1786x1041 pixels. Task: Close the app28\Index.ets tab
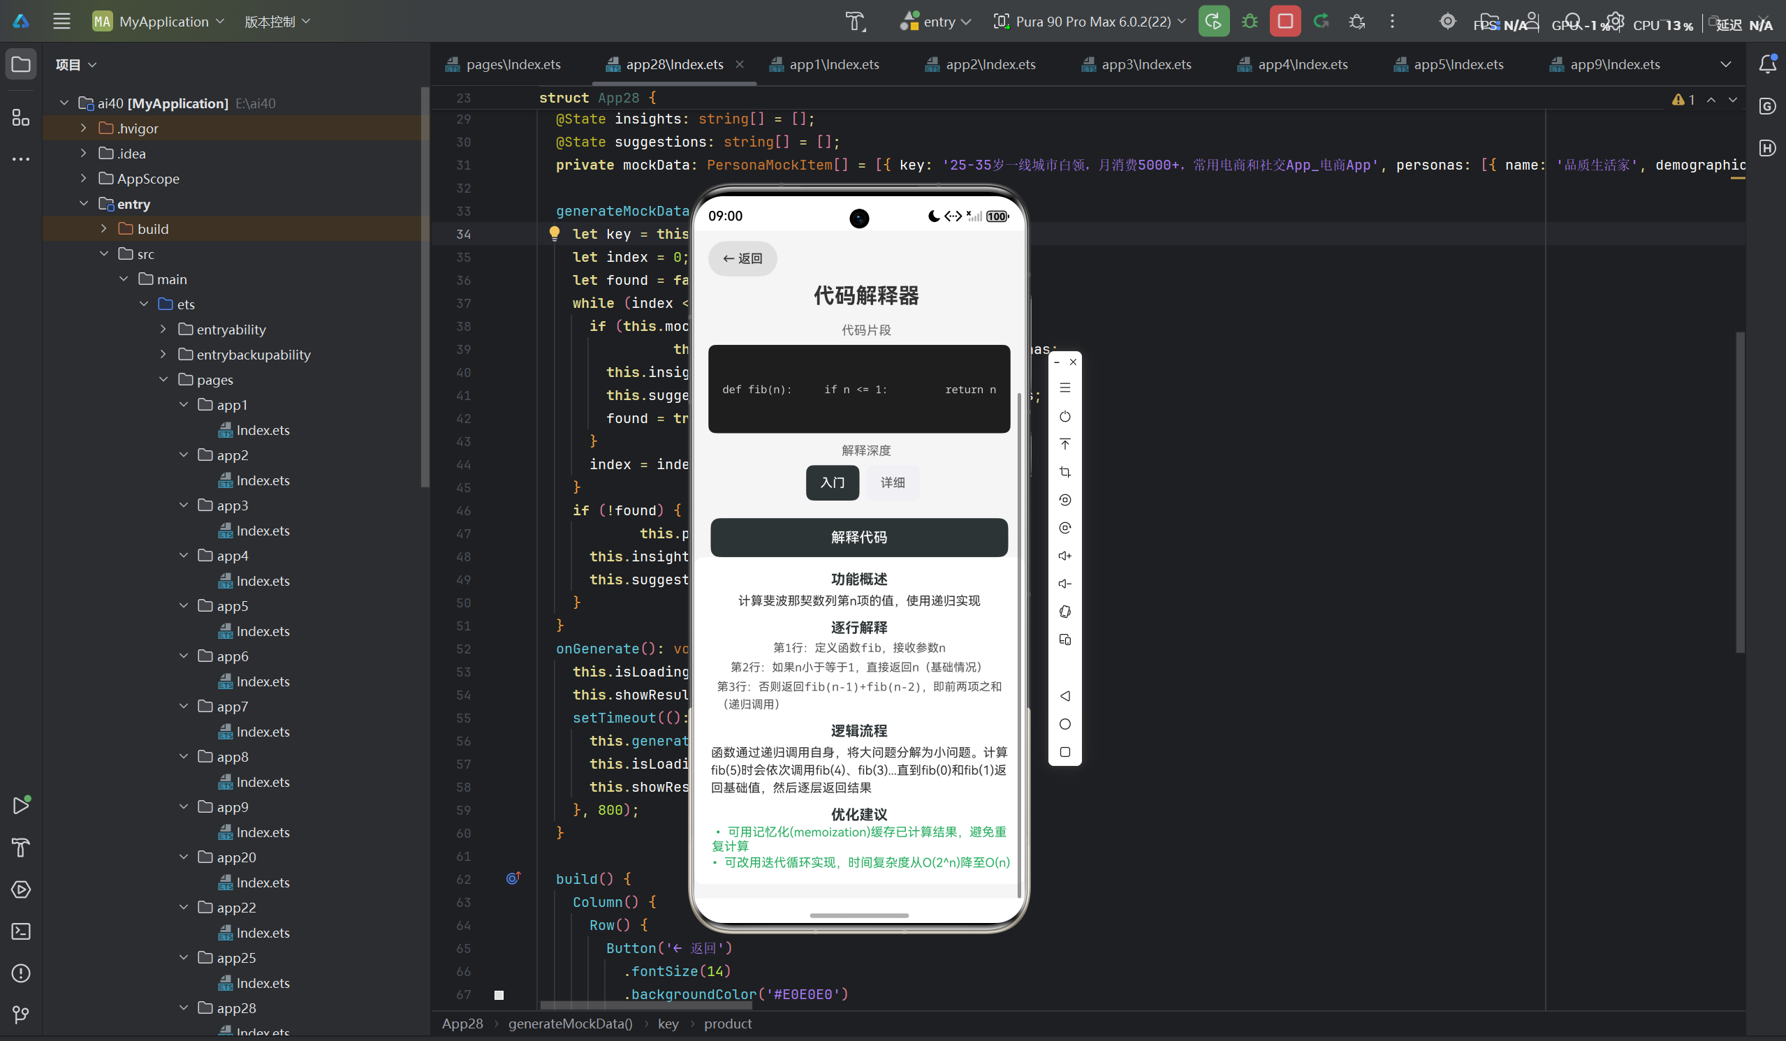coord(739,64)
